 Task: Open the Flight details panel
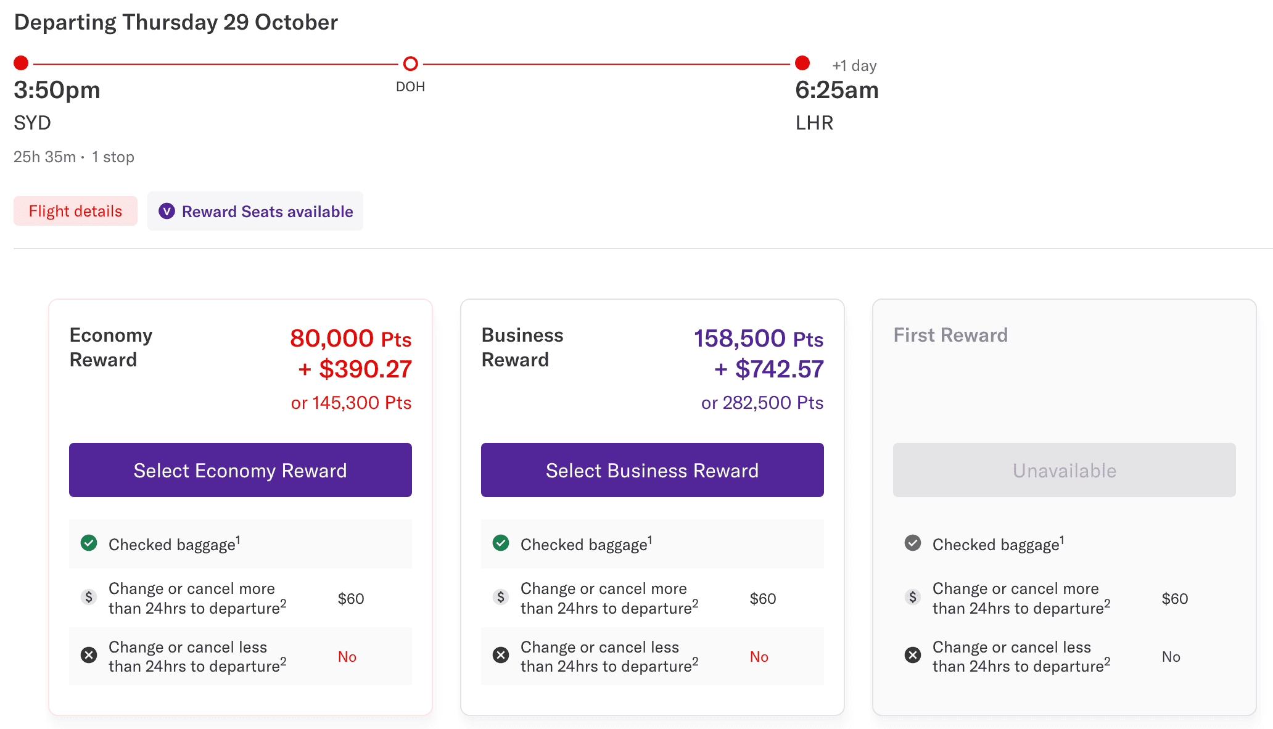pyautogui.click(x=75, y=211)
